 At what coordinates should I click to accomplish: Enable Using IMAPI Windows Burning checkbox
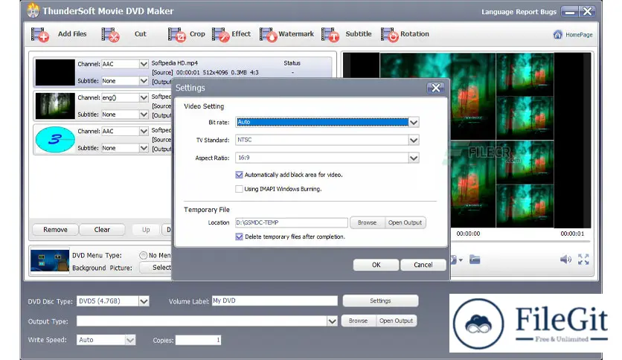[x=239, y=189]
